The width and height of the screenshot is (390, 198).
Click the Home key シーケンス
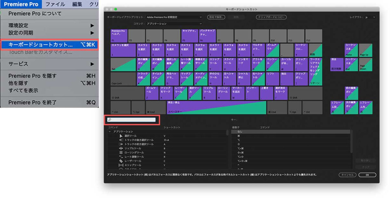pos(351,50)
